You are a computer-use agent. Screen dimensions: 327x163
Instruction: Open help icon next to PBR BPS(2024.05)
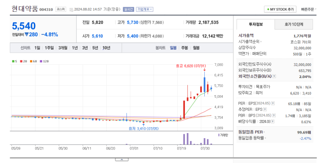274,115
